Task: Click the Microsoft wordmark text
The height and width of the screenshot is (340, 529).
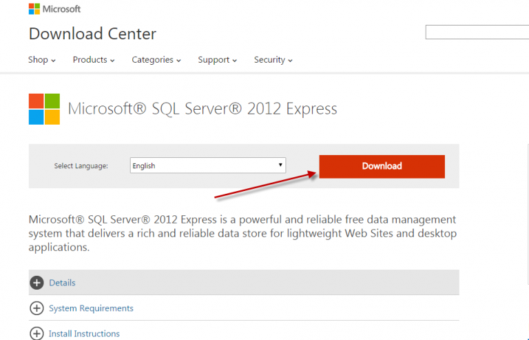Action: [62, 9]
